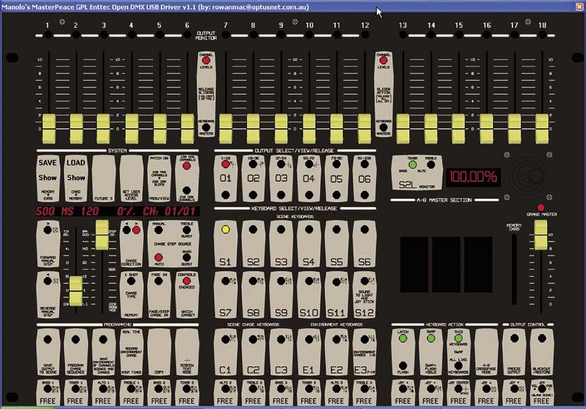Click the A-B Crossfade Mode key
The image size is (586, 409).
pyautogui.click(x=486, y=352)
